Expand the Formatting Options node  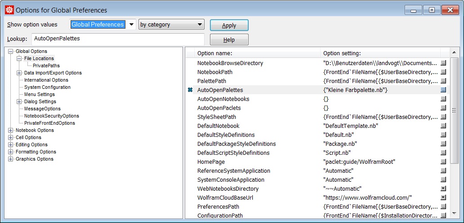(x=11, y=152)
